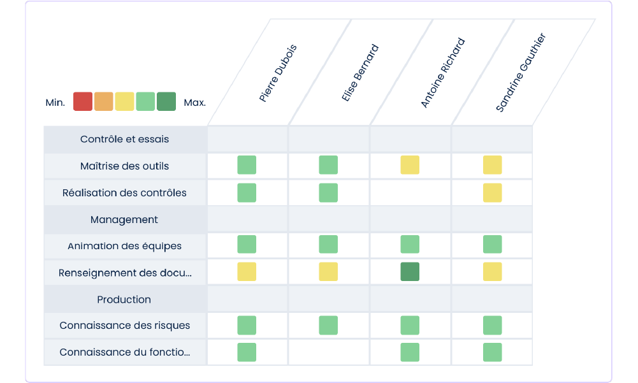Collapse the Production category row
The height and width of the screenshot is (383, 638).
pyautogui.click(x=125, y=300)
